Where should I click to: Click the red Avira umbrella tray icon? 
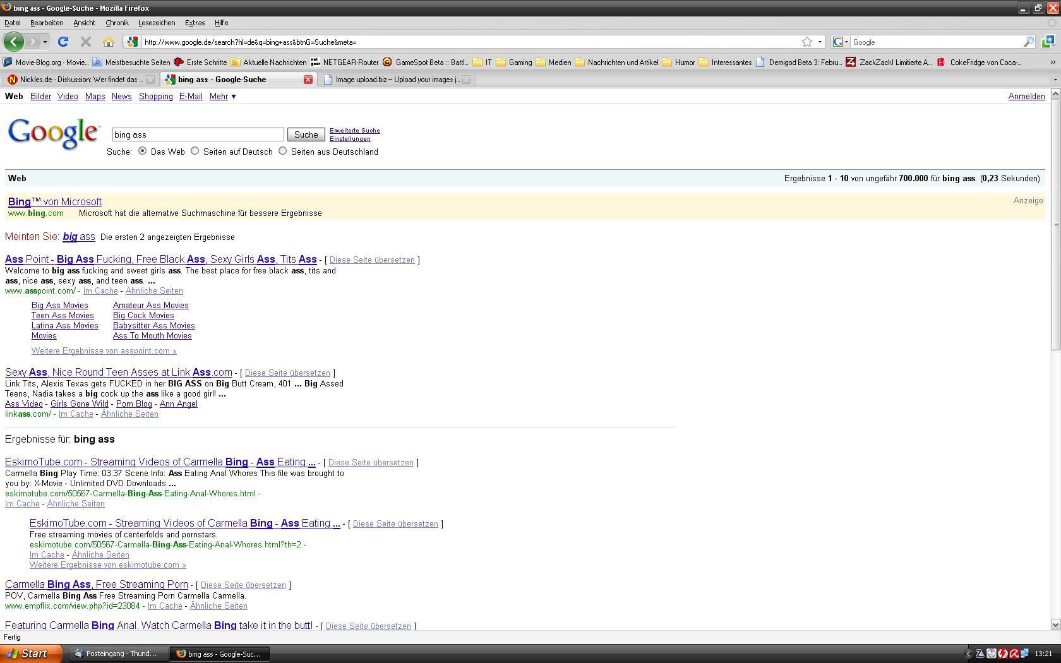(1014, 654)
